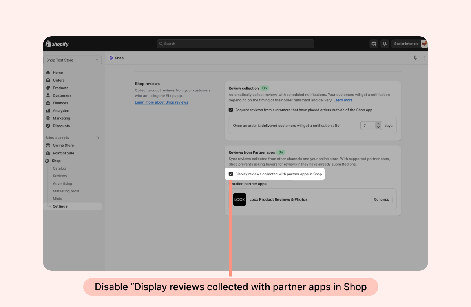Go to Reviews under Shop
This screenshot has width=471, height=307.
[60, 176]
